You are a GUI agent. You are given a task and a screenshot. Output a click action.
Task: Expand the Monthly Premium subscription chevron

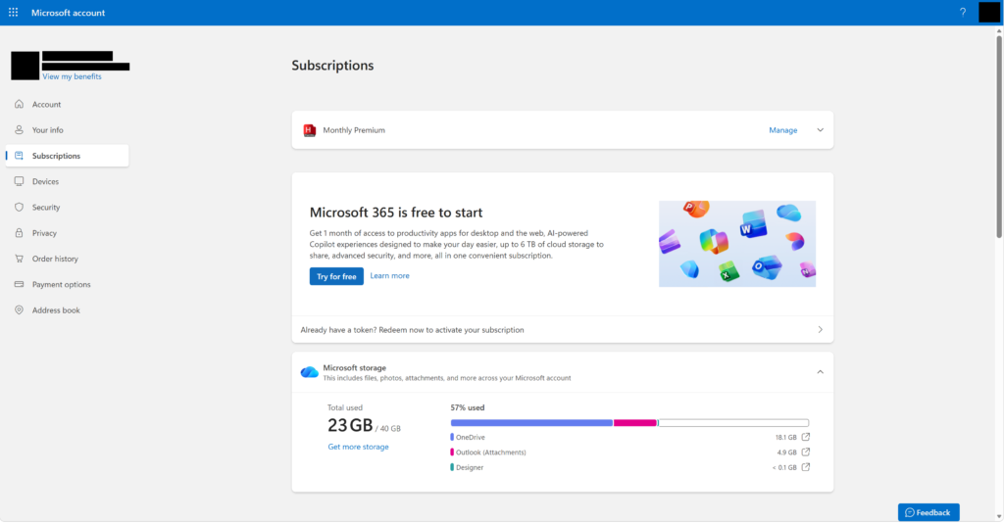(820, 130)
